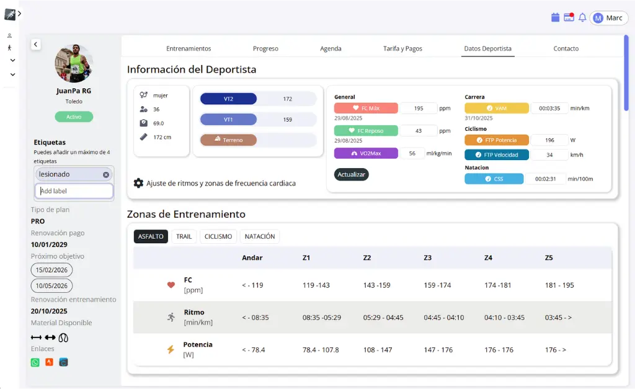The image size is (635, 389).
Task: Click the 15/02/2026 objective date chip
Action: tap(51, 270)
